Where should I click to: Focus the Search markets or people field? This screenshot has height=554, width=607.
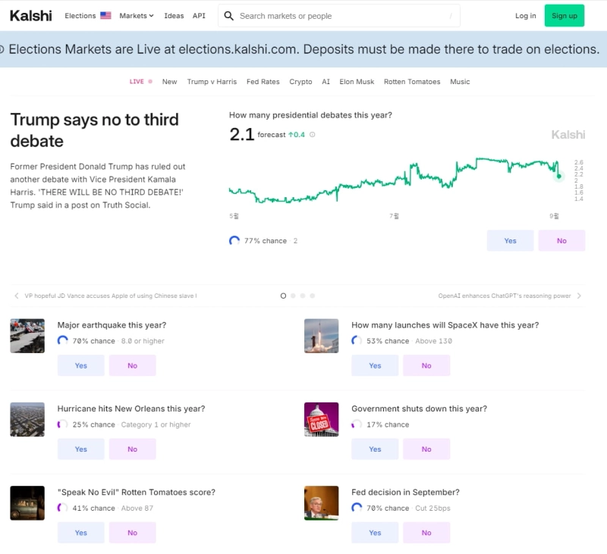[x=341, y=16]
